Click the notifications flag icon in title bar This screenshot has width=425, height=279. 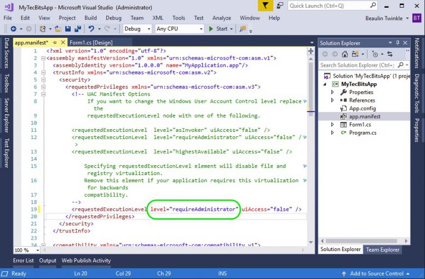(x=265, y=5)
